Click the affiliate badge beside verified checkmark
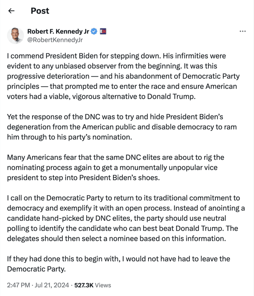 [x=102, y=32]
